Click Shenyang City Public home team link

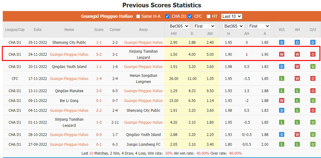(x=69, y=43)
